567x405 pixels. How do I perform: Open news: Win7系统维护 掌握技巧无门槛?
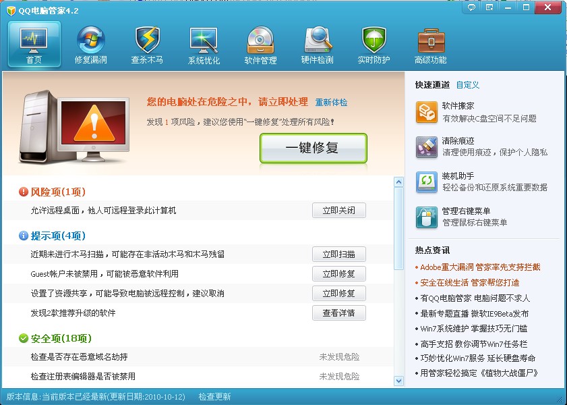[474, 329]
